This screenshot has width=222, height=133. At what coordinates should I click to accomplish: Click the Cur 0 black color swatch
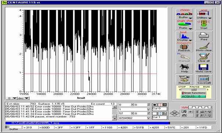click(x=154, y=105)
